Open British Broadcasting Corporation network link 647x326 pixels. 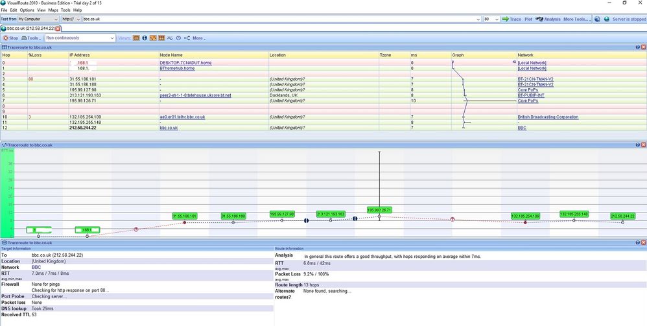548,117
